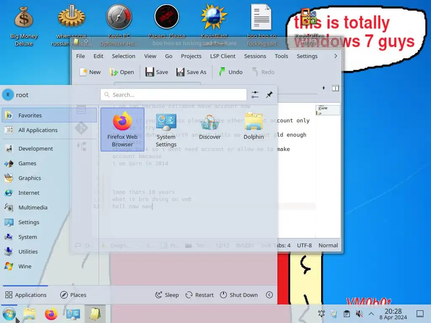The width and height of the screenshot is (431, 323).
Task: Click the Restart button
Action: pyautogui.click(x=200, y=295)
